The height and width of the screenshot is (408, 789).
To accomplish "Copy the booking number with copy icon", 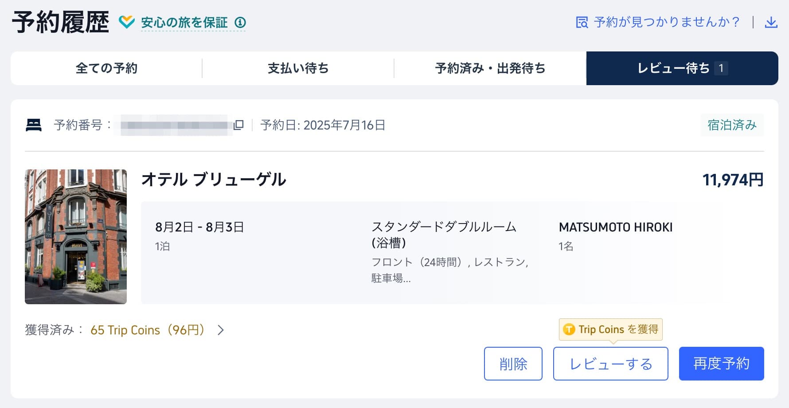I will tap(238, 125).
